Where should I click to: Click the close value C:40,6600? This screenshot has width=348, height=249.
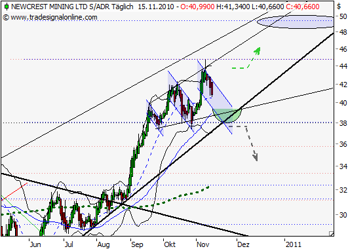pos(303,7)
